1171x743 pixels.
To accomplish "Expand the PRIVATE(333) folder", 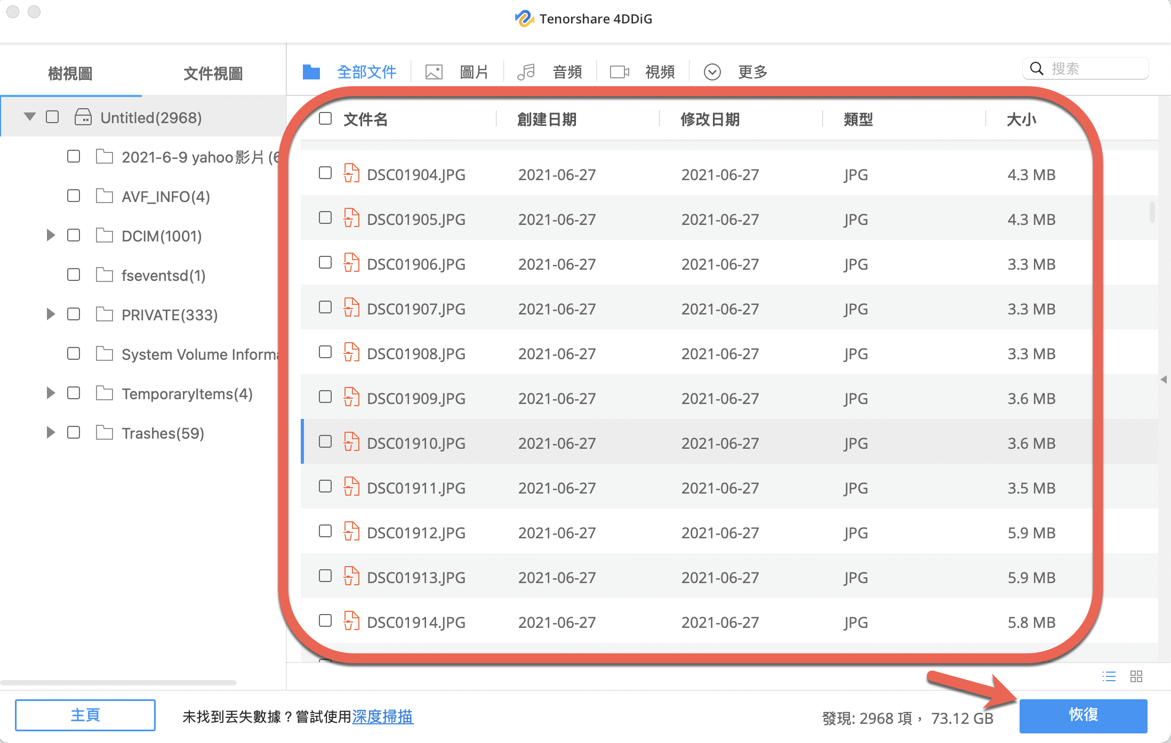I will 51,314.
